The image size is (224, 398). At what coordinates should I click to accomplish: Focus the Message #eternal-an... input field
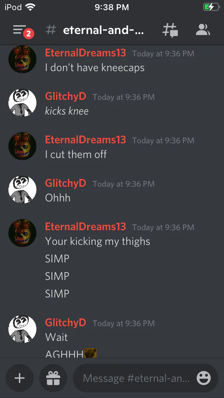pyautogui.click(x=136, y=378)
